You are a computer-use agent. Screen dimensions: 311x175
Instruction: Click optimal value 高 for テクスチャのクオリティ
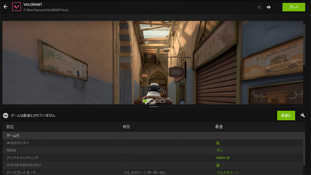coord(218,165)
